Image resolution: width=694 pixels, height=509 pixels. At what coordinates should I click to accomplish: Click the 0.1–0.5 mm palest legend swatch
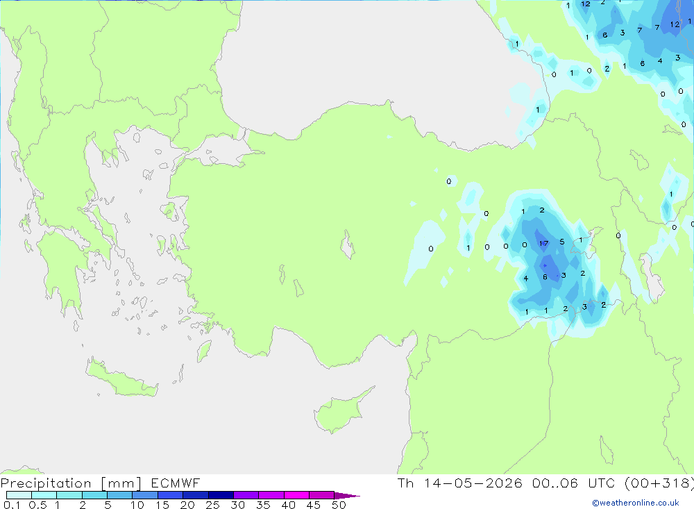(x=19, y=495)
